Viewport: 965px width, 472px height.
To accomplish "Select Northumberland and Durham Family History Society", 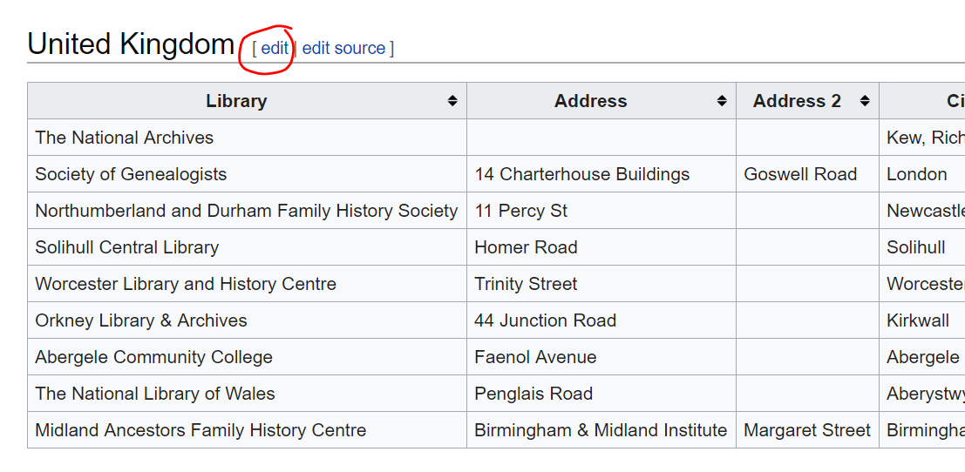I will tap(246, 211).
